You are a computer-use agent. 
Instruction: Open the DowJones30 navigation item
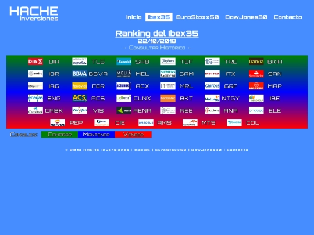(x=247, y=17)
